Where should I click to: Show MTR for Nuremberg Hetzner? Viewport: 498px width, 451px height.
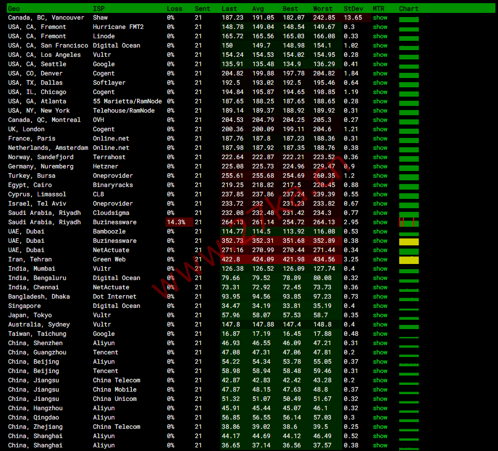coord(380,166)
